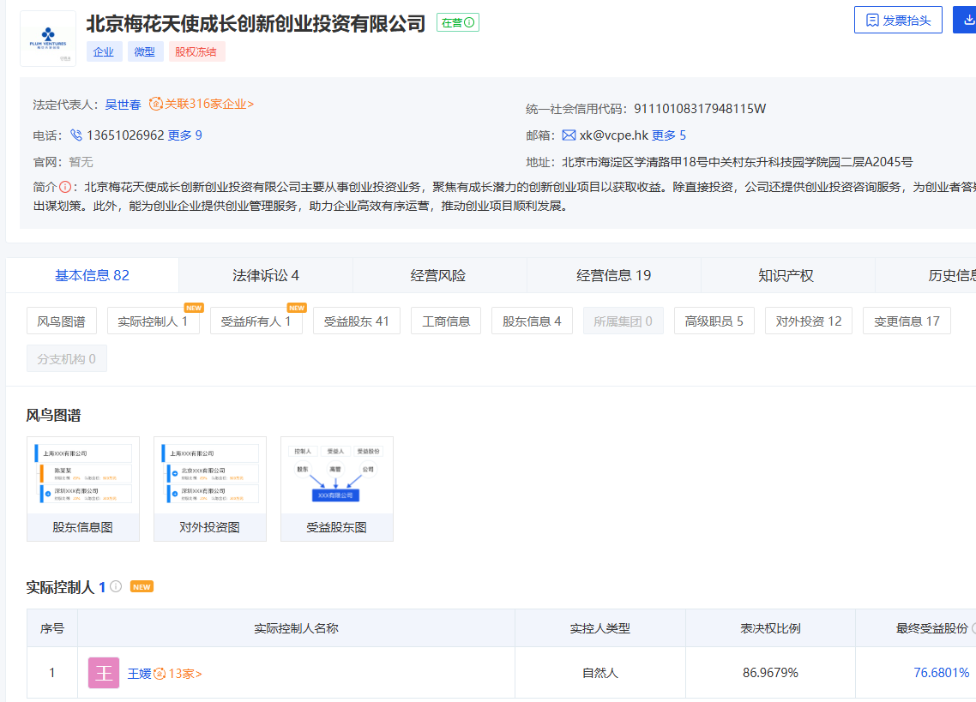Open the 对外投资图 thumbnail
This screenshot has width=976, height=702.
210,489
